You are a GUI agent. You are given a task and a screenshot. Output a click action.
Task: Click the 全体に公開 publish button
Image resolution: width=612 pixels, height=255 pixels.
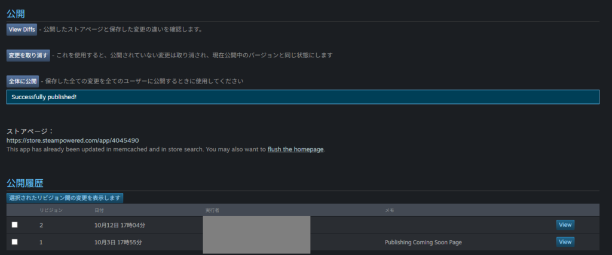click(x=23, y=81)
